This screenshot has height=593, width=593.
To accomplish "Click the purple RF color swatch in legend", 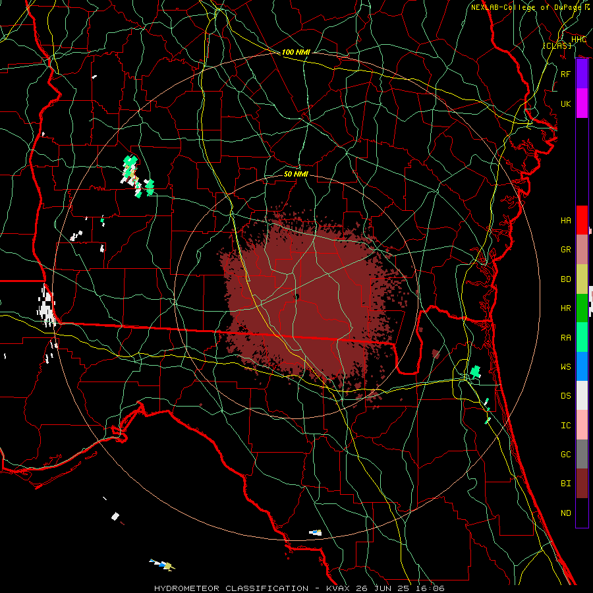I will 582,74.
